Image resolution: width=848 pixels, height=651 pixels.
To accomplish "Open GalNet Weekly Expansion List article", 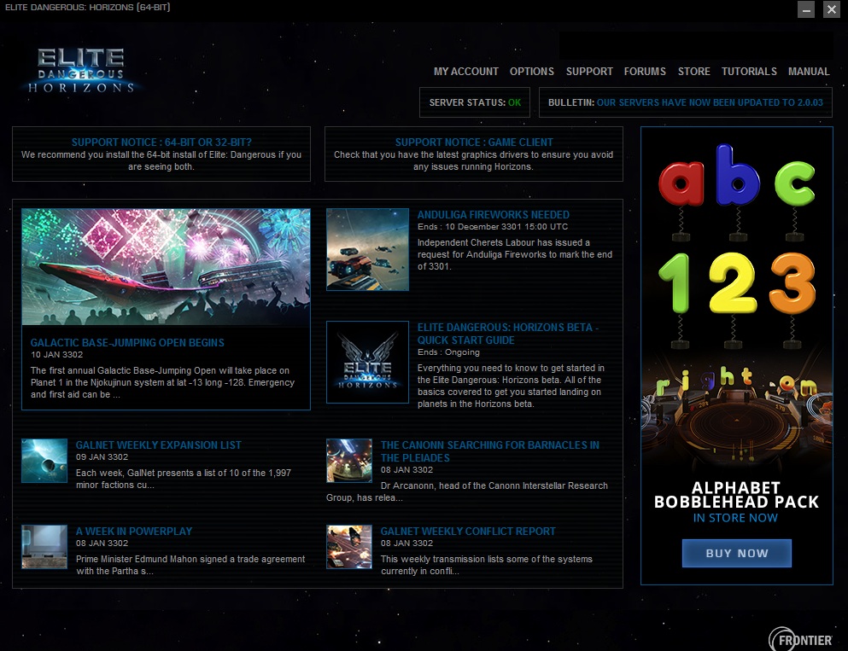I will tap(159, 445).
